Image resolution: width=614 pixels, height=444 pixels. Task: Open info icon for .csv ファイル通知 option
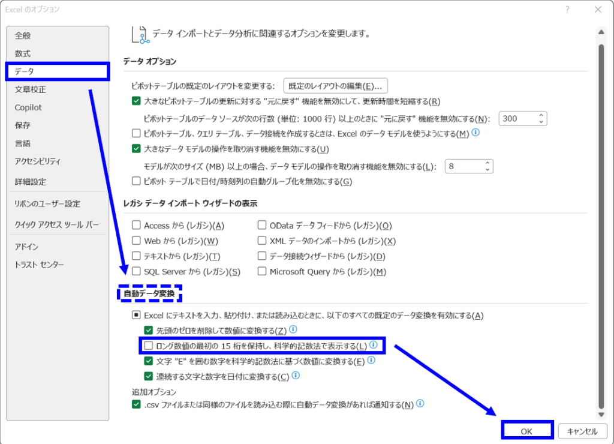tap(420, 403)
